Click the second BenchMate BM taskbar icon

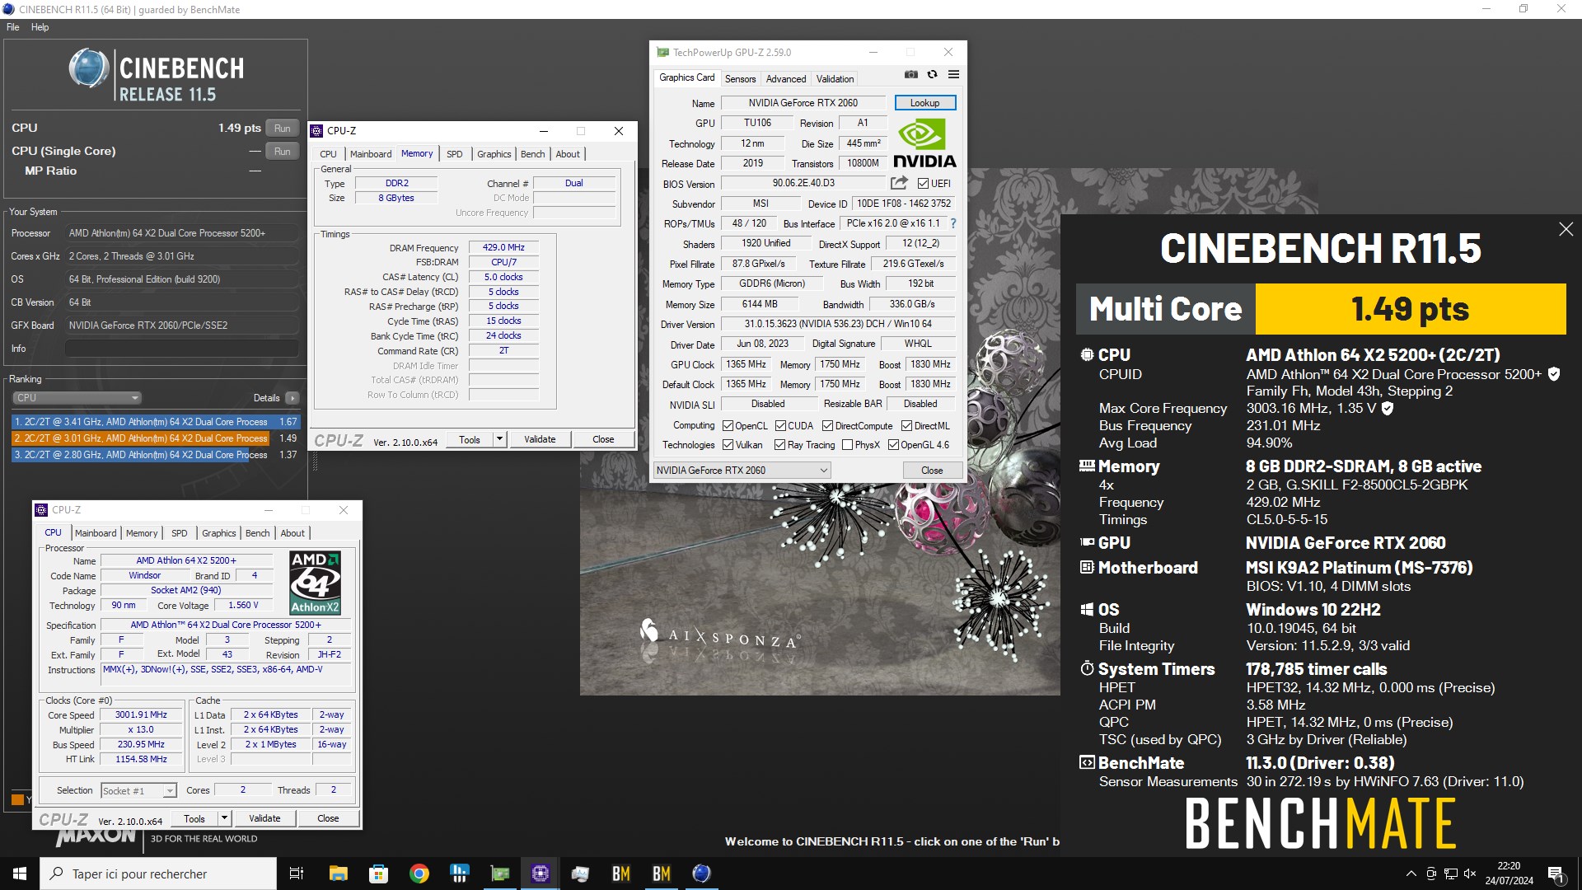(662, 874)
